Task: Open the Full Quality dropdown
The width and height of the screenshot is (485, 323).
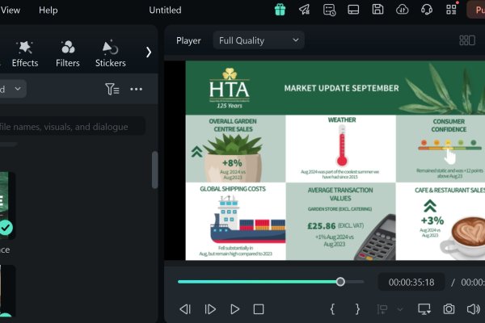Action: (x=259, y=40)
